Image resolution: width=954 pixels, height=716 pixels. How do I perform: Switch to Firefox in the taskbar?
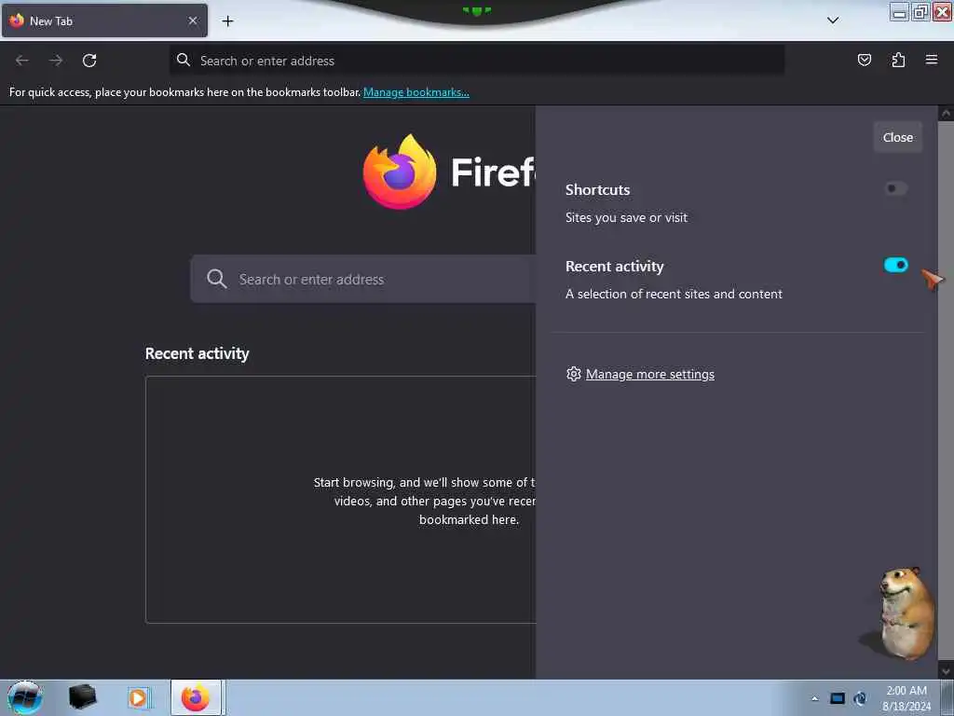(x=196, y=697)
